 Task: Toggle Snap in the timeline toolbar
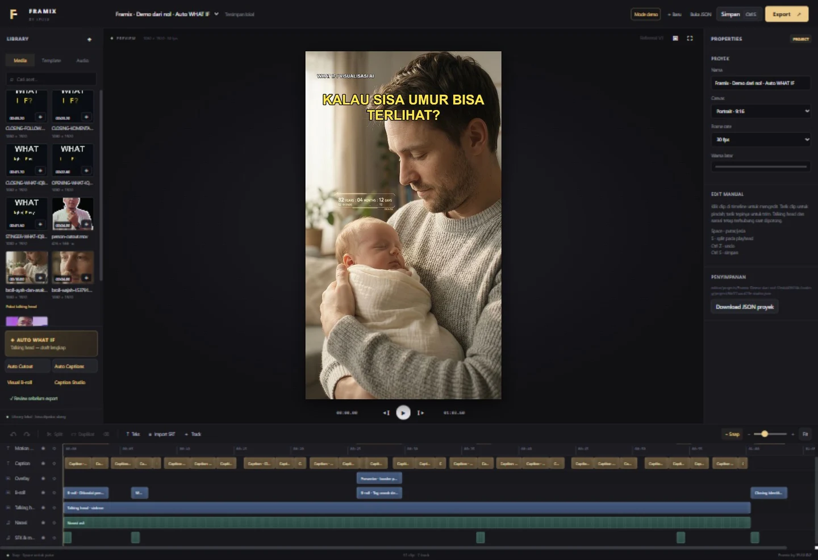[732, 434]
